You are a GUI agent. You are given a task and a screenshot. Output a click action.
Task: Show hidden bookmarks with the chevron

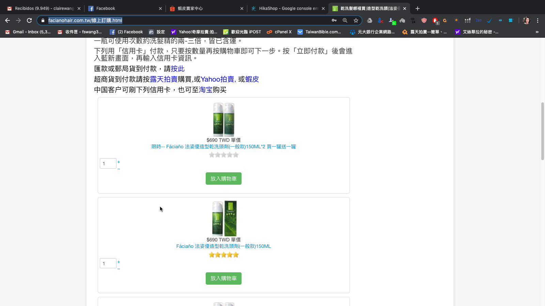pyautogui.click(x=537, y=32)
